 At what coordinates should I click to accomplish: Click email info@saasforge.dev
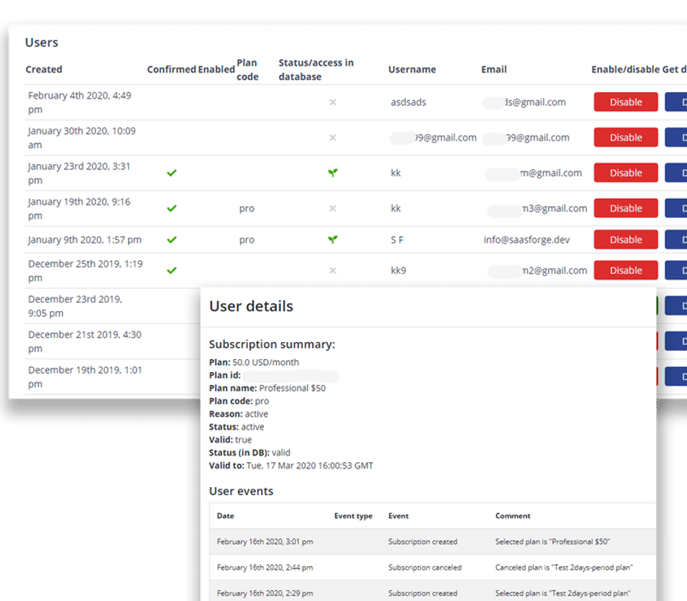pyautogui.click(x=527, y=240)
